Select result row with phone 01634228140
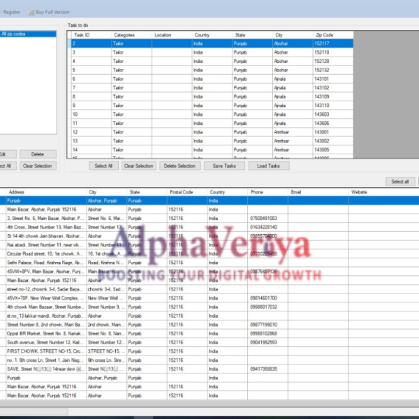Viewport: 419px width, 419px height. [x=209, y=227]
